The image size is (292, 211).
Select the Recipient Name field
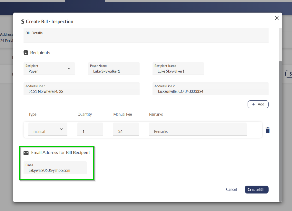click(178, 69)
